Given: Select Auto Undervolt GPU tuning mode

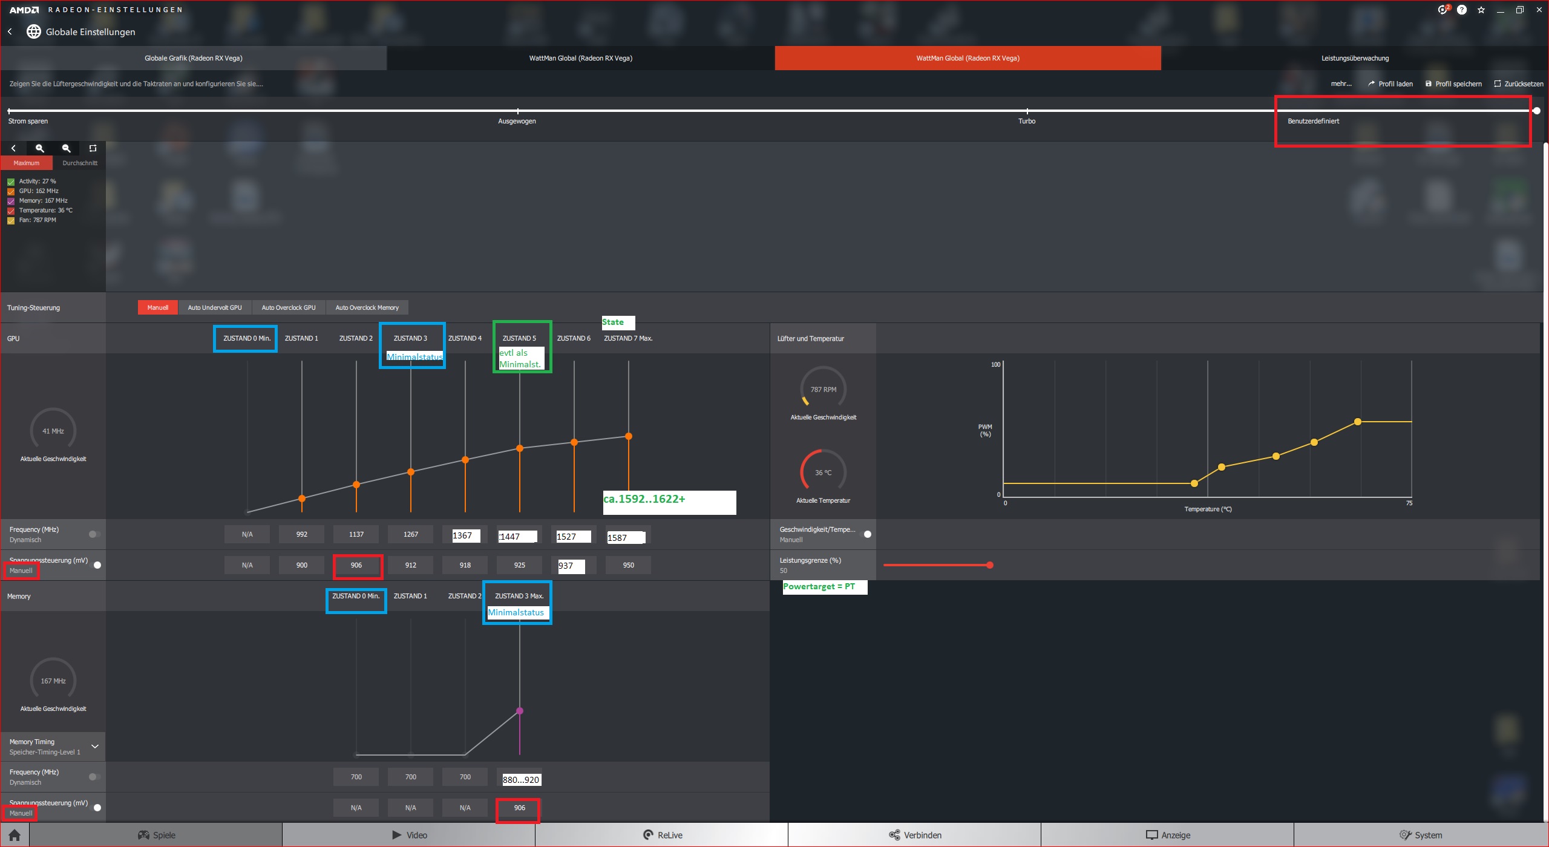Looking at the screenshot, I should [215, 307].
